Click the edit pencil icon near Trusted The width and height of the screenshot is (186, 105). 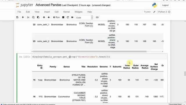point(154,12)
